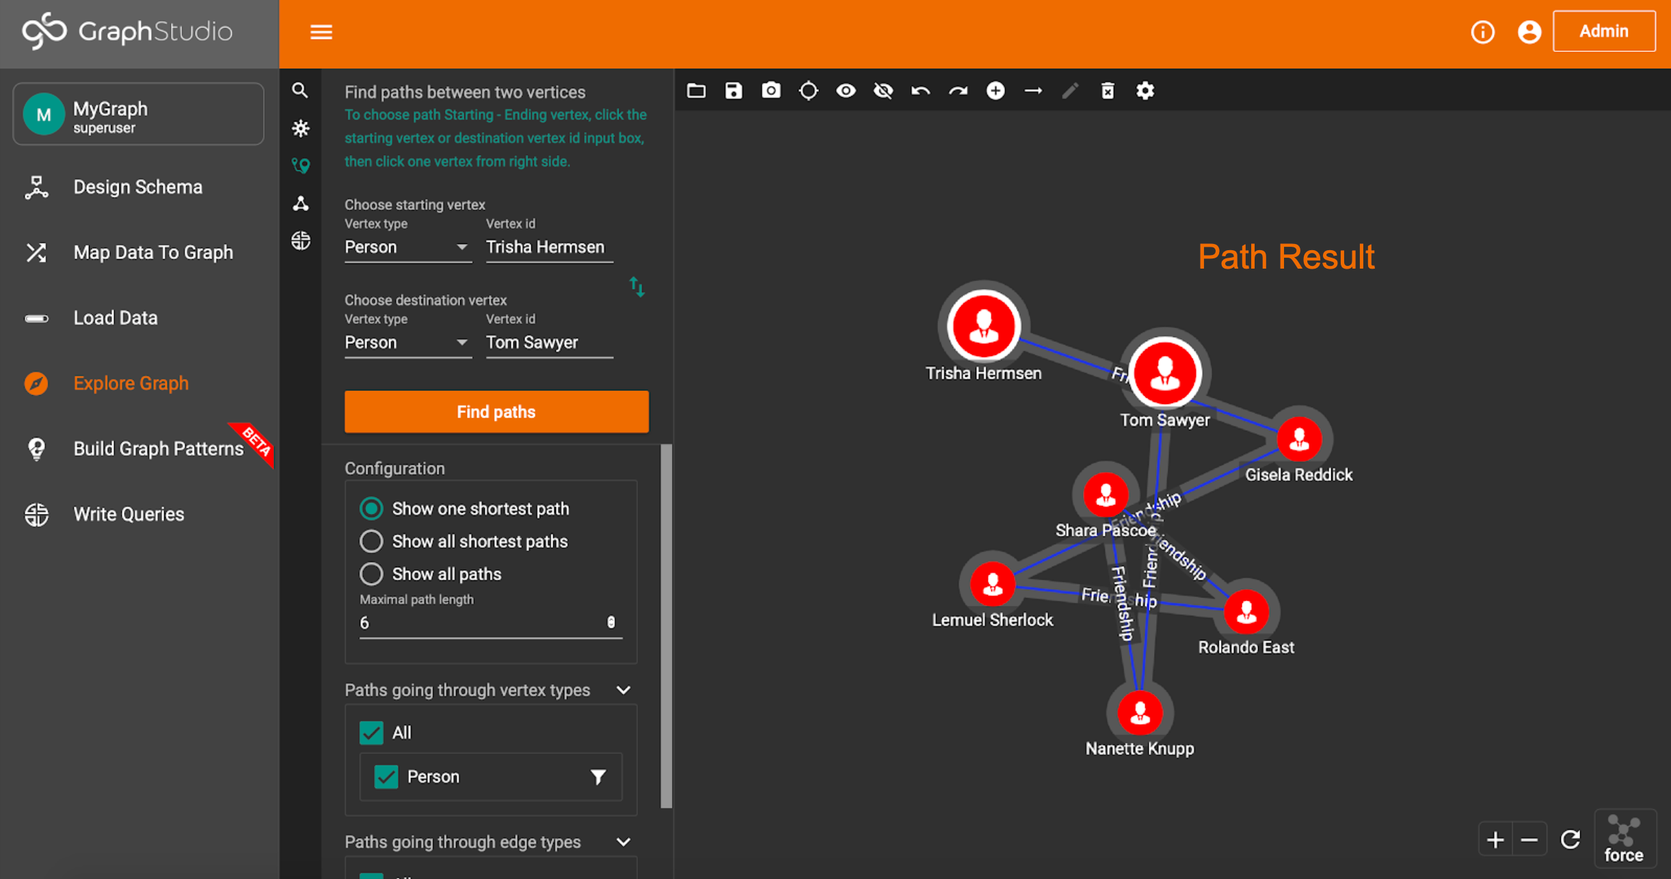Open the settings gear in graph toolbar
Viewport: 1671px width, 879px height.
(1145, 91)
